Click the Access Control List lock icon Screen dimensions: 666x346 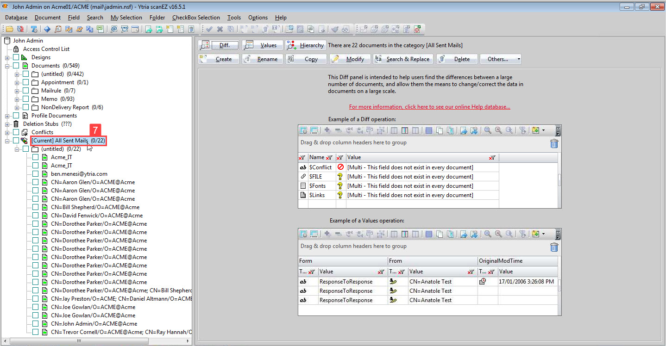pyautogui.click(x=16, y=49)
